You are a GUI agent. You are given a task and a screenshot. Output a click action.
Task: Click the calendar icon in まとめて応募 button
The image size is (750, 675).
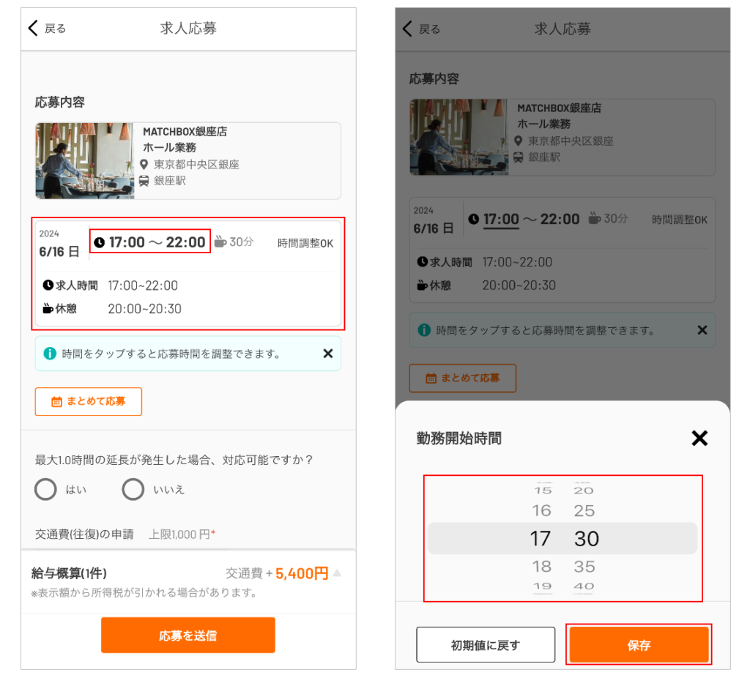point(56,401)
